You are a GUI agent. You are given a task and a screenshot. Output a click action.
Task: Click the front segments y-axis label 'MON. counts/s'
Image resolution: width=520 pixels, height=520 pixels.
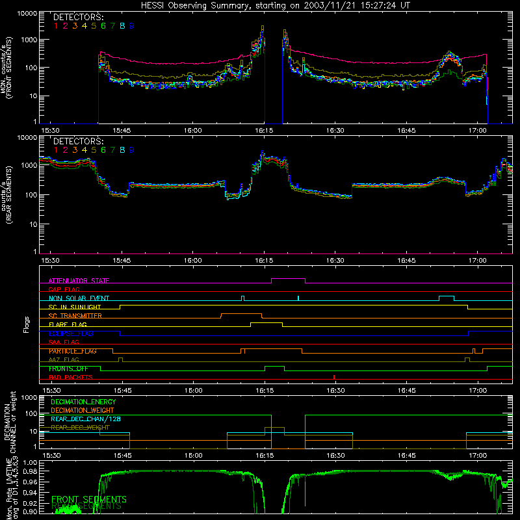tap(3, 68)
